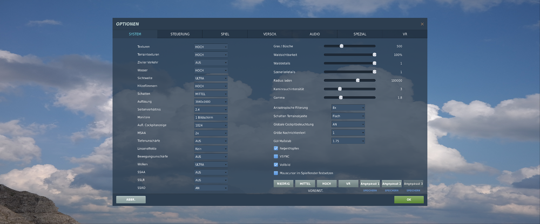
Task: Open the Sichtweite dropdown
Action: pyautogui.click(x=211, y=78)
